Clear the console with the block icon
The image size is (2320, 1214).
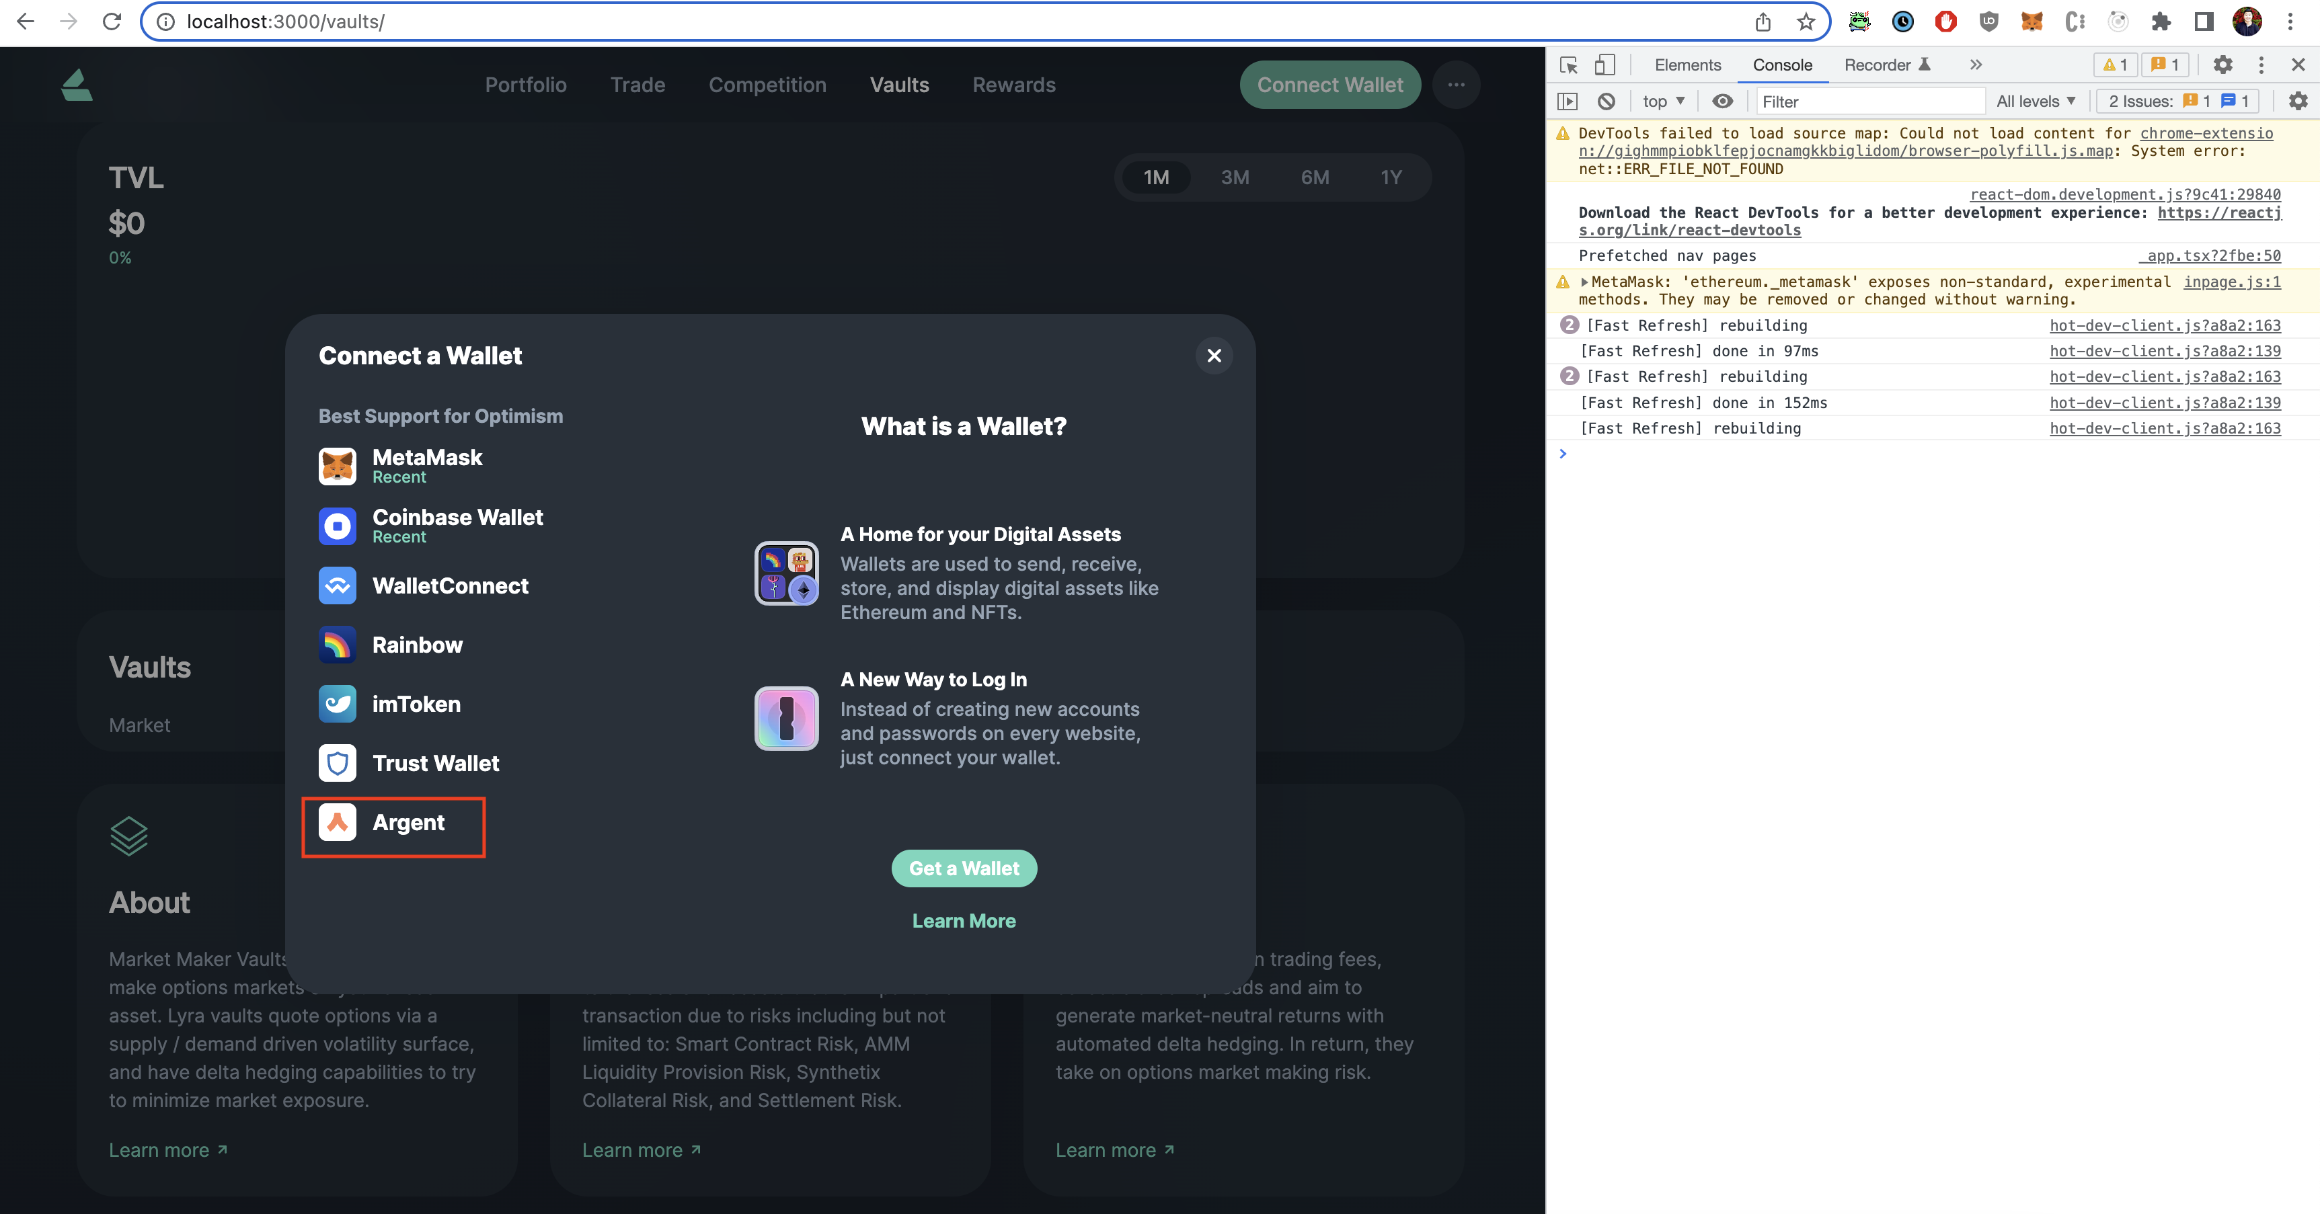(x=1608, y=101)
